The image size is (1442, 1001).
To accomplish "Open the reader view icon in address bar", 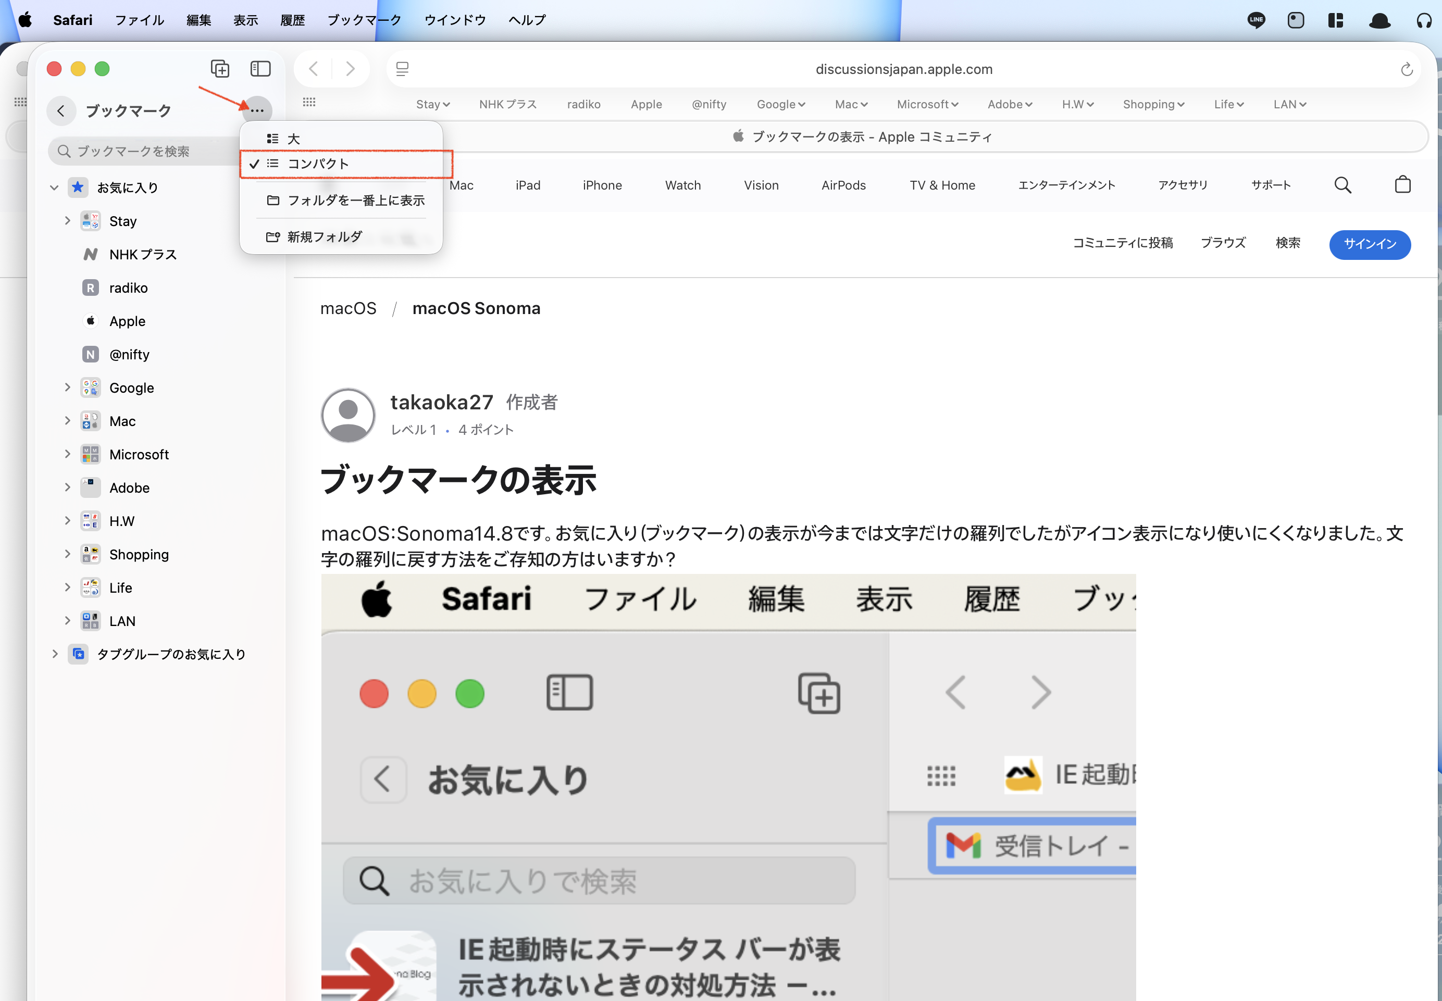I will 403,69.
